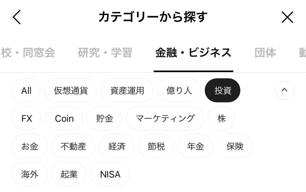306x192 pixels.
Task: Tap the back arrow icon
Action: (x=16, y=17)
